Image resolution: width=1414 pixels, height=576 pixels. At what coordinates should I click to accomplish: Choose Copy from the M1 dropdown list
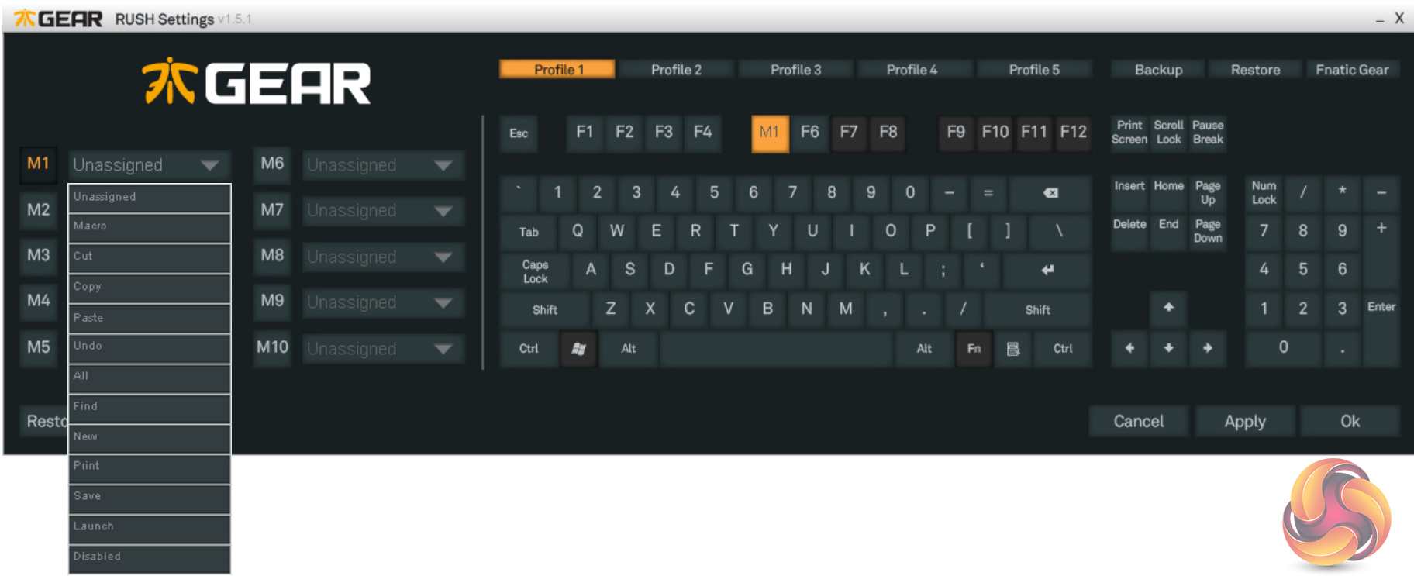150,288
